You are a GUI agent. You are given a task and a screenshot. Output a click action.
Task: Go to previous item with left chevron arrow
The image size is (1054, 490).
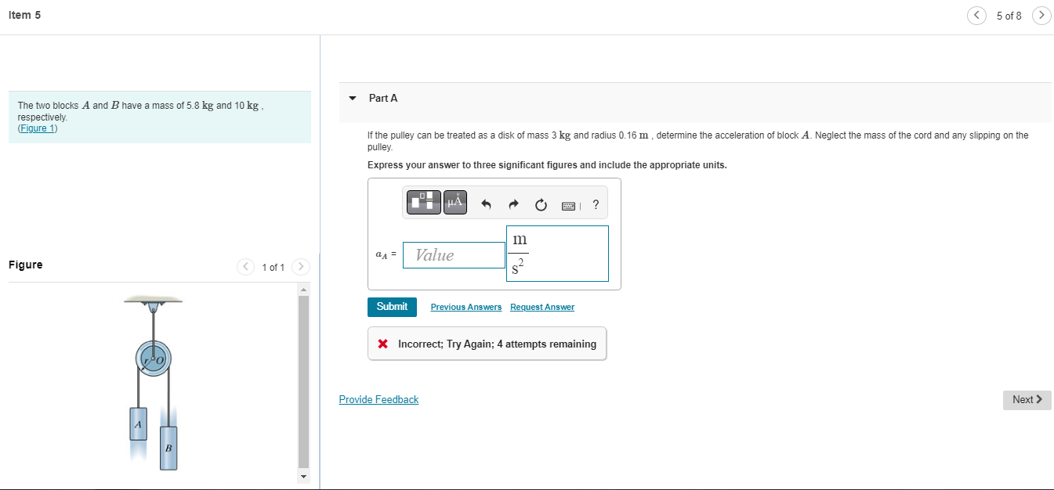pyautogui.click(x=976, y=15)
